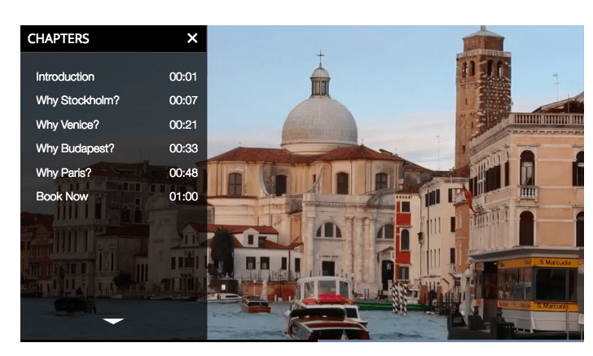Click the brick bell tower in video

(483, 90)
